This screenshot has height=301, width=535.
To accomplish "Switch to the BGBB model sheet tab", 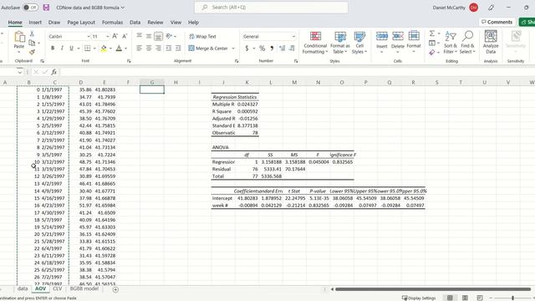I will click(84, 288).
